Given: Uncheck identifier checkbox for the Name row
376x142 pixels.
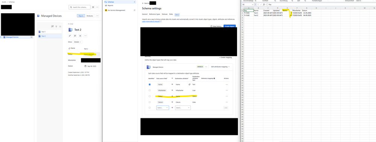Looking at the screenshot, I should pos(150,84).
